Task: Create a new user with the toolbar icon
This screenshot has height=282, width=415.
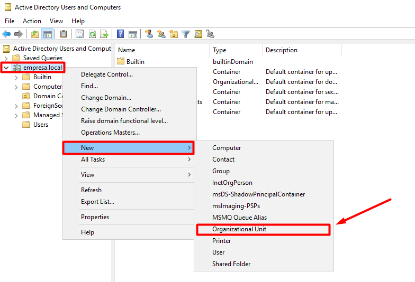Action: 149,34
